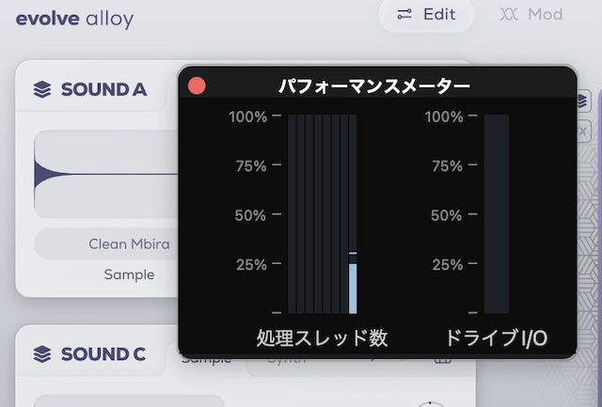The image size is (602, 407).
Task: Click the small X icon at right edge
Action: [582, 132]
